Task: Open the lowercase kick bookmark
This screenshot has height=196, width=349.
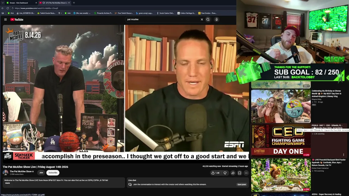Action: click(67, 13)
